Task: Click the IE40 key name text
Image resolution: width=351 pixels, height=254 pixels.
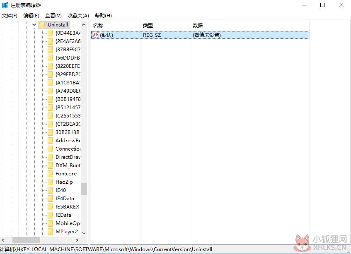Action: click(x=61, y=190)
